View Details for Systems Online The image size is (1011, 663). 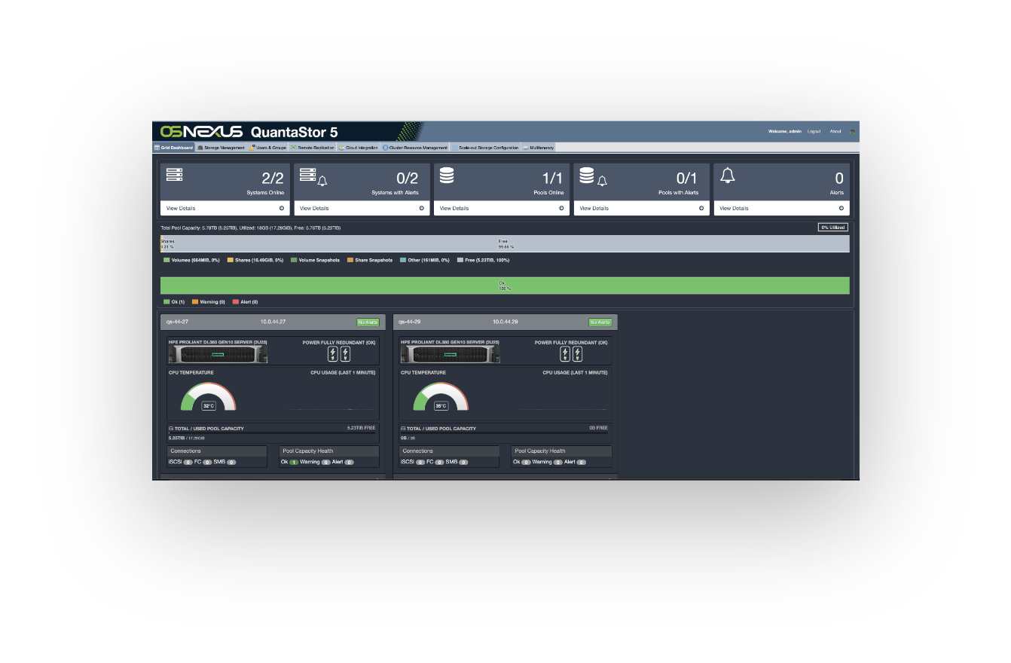point(224,208)
